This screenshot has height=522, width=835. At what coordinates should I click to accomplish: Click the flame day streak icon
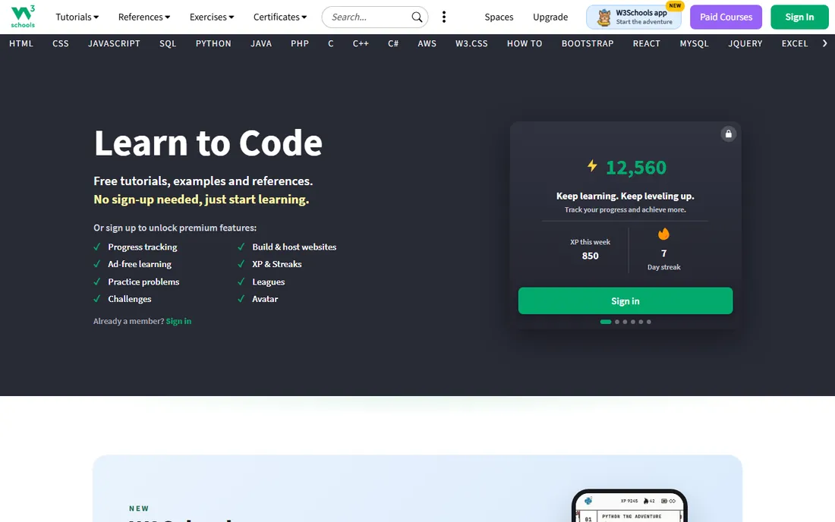coord(663,234)
